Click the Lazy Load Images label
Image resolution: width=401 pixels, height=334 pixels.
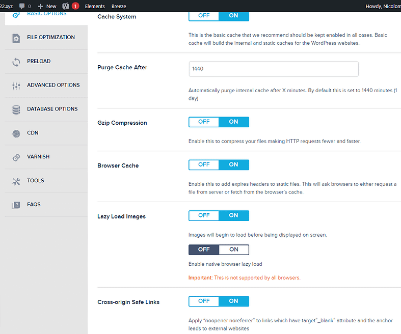pyautogui.click(x=121, y=216)
